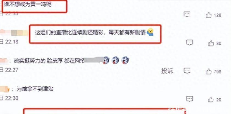Open reply box for the 22:27 comment
This screenshot has width=231, height=114.
coord(187,71)
